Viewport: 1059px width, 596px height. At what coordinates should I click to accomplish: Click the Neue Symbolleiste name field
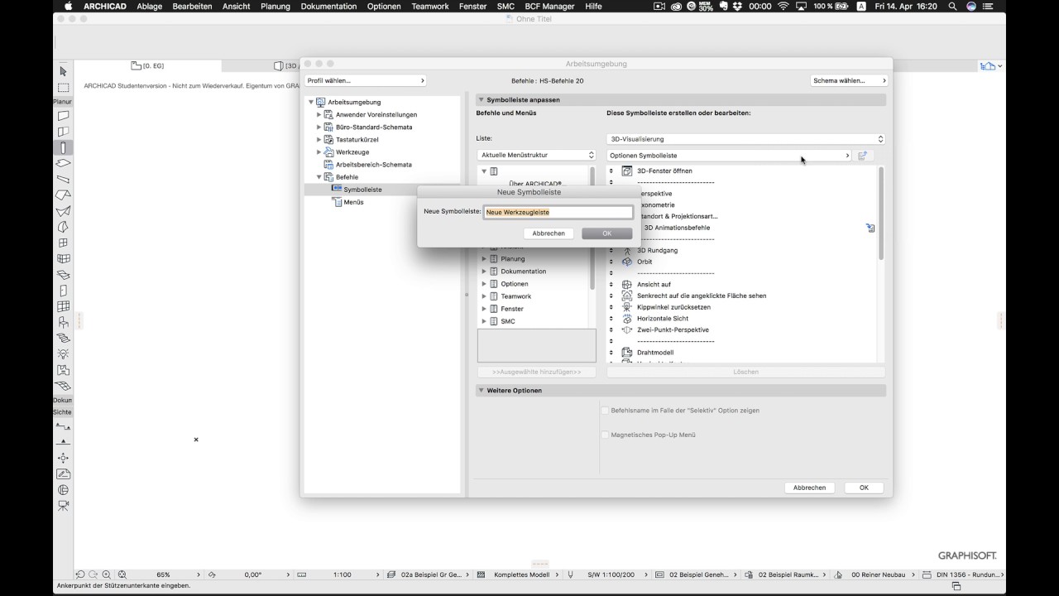coord(558,212)
